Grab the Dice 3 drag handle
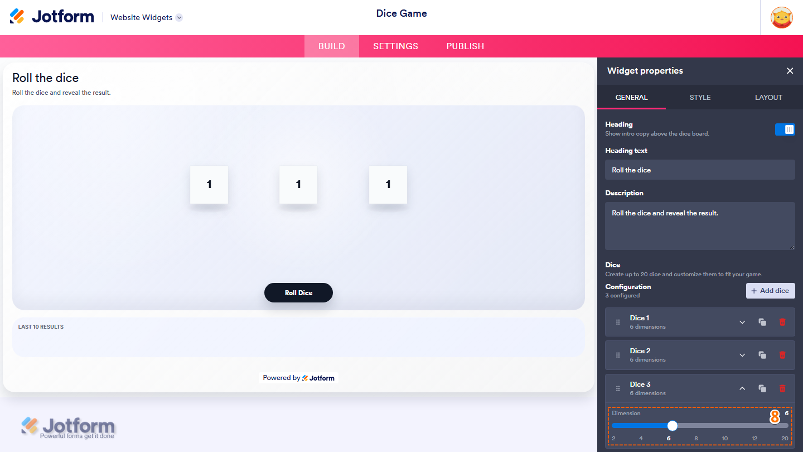Screen dimensions: 803x452 coord(618,388)
